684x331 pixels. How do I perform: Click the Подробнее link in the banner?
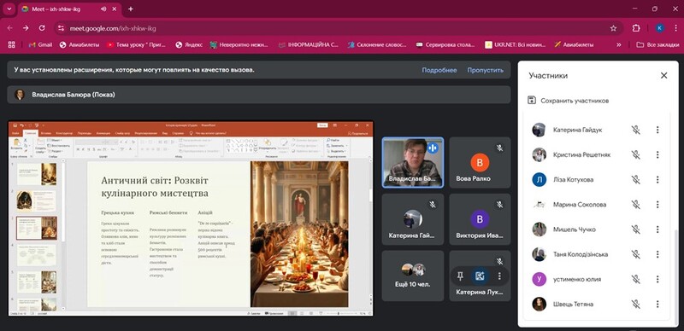(439, 70)
